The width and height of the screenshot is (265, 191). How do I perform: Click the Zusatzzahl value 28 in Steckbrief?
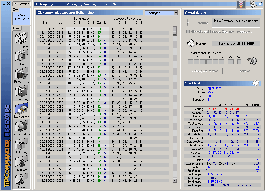tap(209, 96)
